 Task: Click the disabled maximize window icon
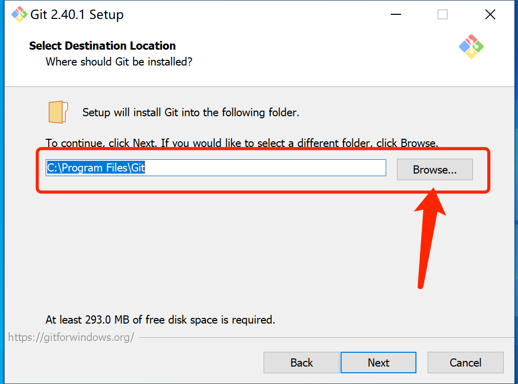click(x=442, y=14)
